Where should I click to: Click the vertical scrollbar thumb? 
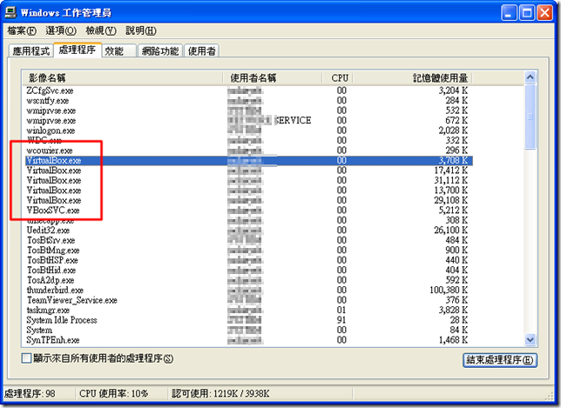point(530,117)
